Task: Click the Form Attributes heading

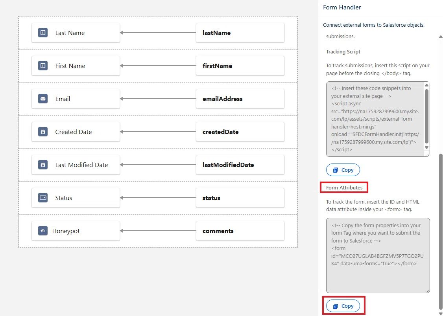Action: pos(344,187)
